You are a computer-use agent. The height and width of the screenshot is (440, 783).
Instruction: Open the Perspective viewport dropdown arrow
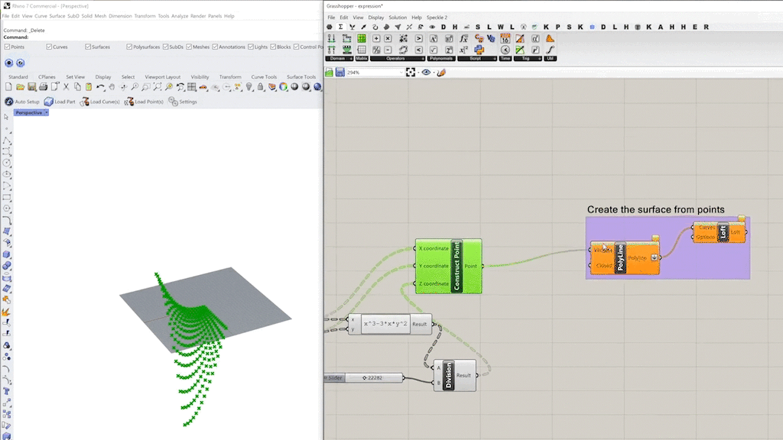click(x=47, y=113)
